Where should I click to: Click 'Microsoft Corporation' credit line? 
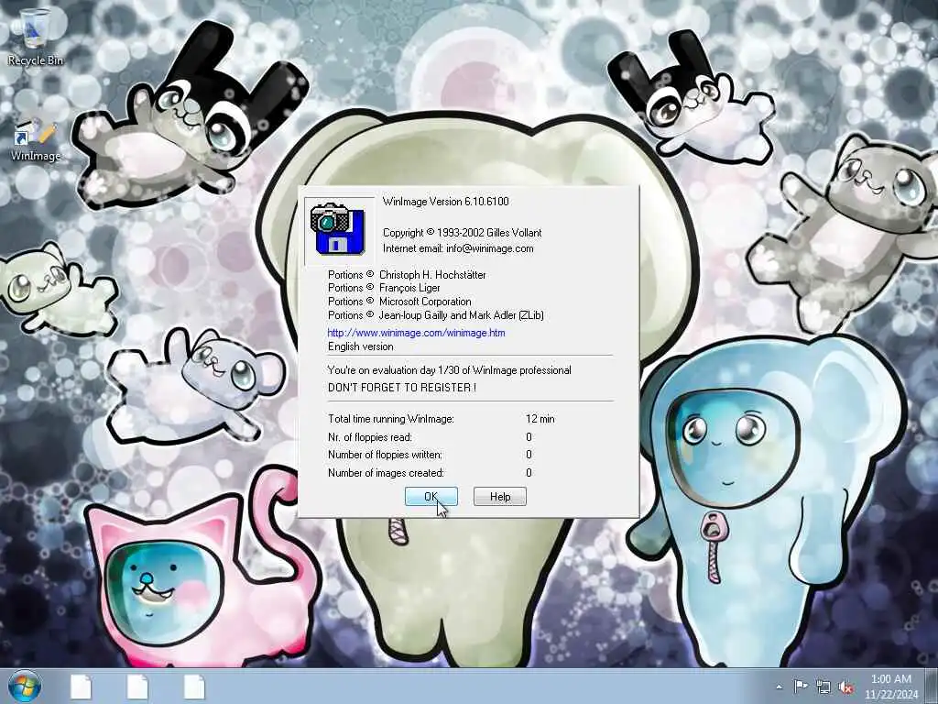399,302
